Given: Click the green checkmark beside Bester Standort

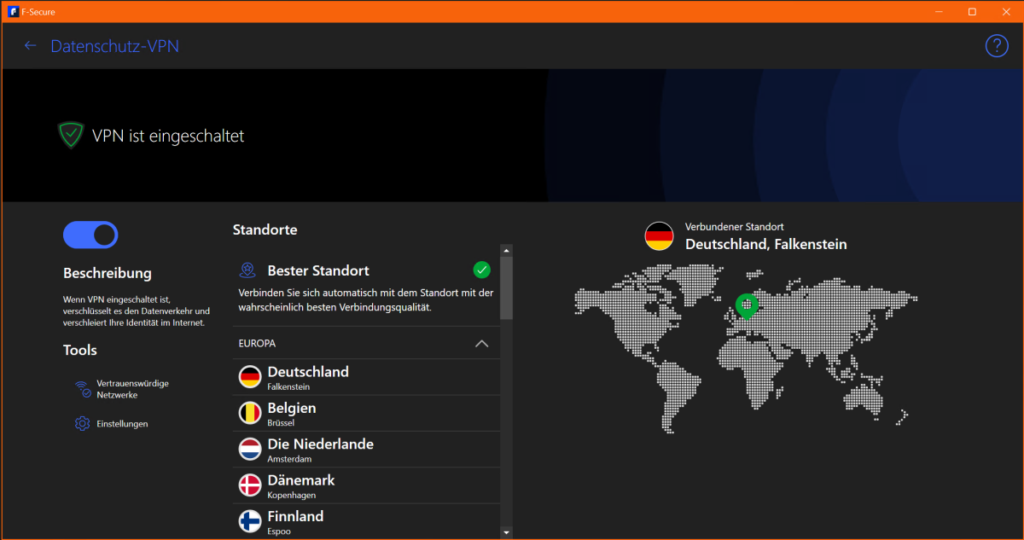Looking at the screenshot, I should click(x=482, y=270).
